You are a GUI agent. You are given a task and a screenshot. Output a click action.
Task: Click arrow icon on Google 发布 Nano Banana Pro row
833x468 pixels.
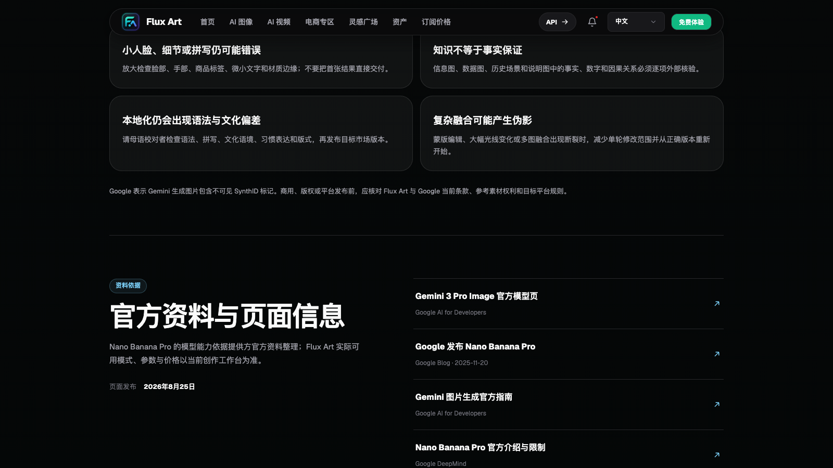(x=717, y=354)
